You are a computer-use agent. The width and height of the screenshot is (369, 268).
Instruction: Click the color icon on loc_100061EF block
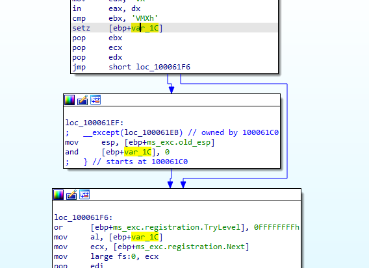[70, 100]
